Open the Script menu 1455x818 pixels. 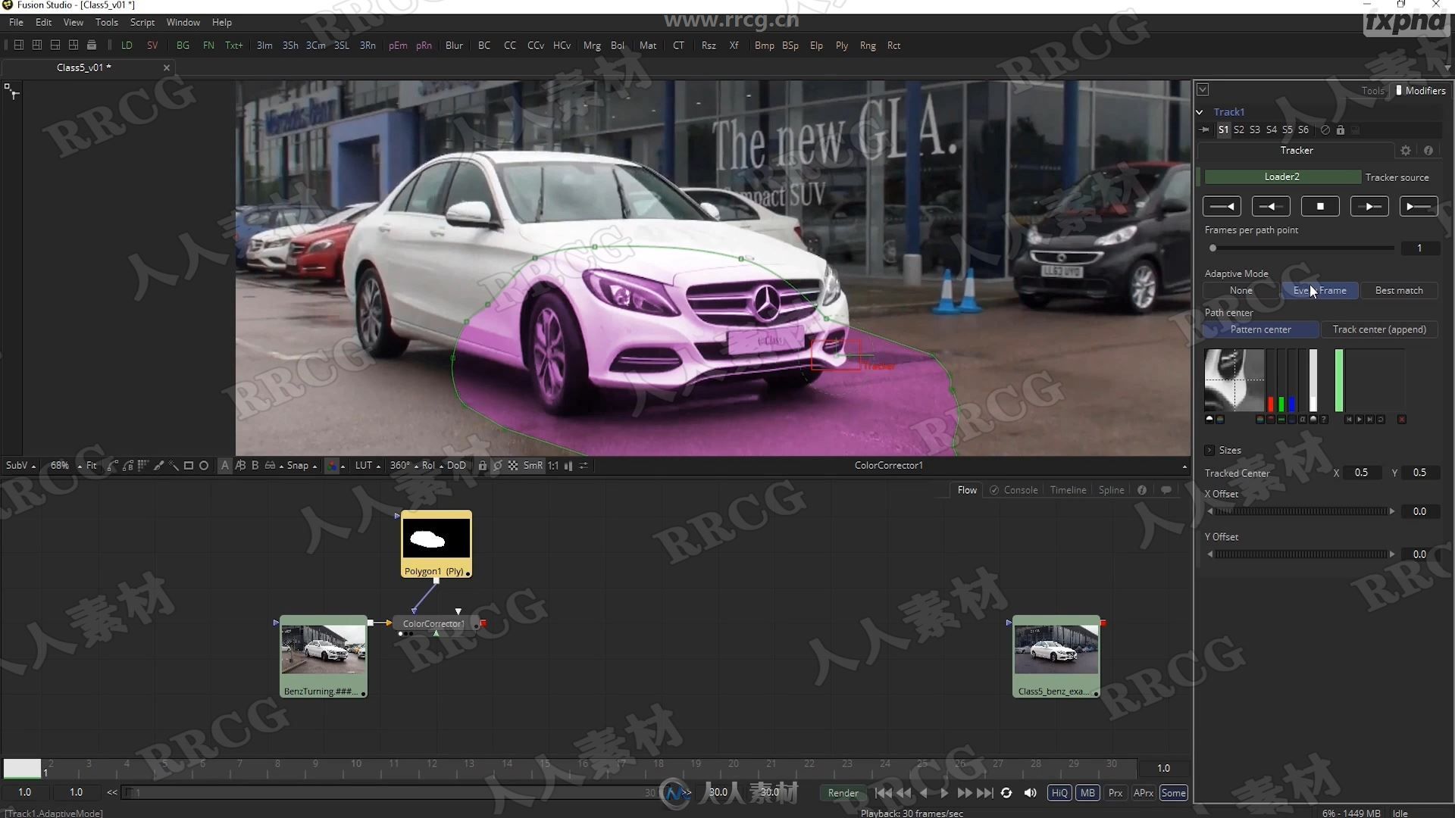(142, 22)
